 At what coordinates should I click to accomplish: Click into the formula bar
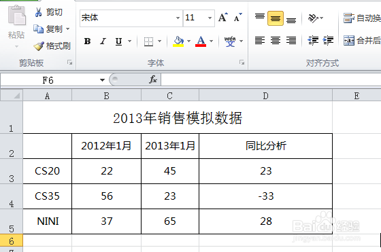click(x=271, y=79)
